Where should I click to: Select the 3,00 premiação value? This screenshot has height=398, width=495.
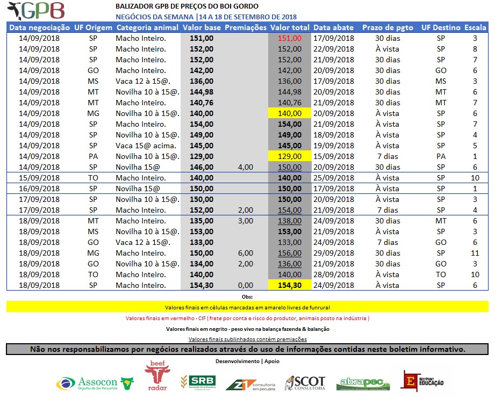(246, 221)
